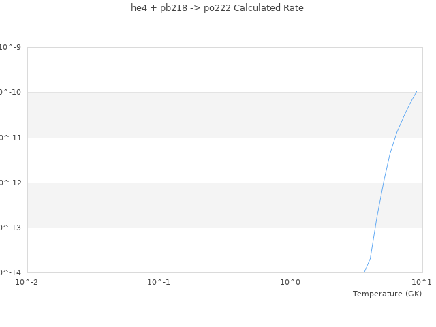436x327 pixels.
Task: Click the 10^1 x-axis tick label
Action: click(421, 281)
